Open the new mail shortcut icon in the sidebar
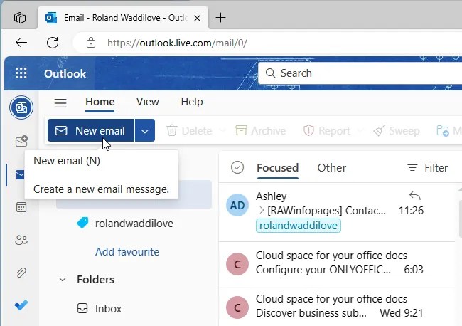462x326 pixels. [x=21, y=141]
